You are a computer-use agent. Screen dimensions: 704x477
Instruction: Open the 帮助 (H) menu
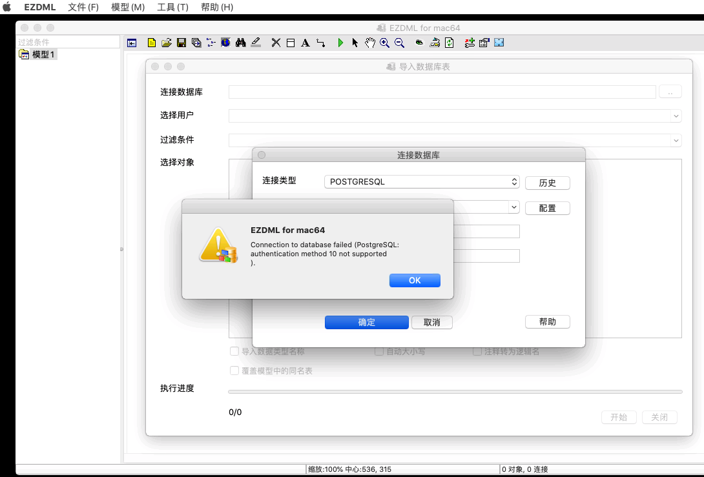point(217,7)
